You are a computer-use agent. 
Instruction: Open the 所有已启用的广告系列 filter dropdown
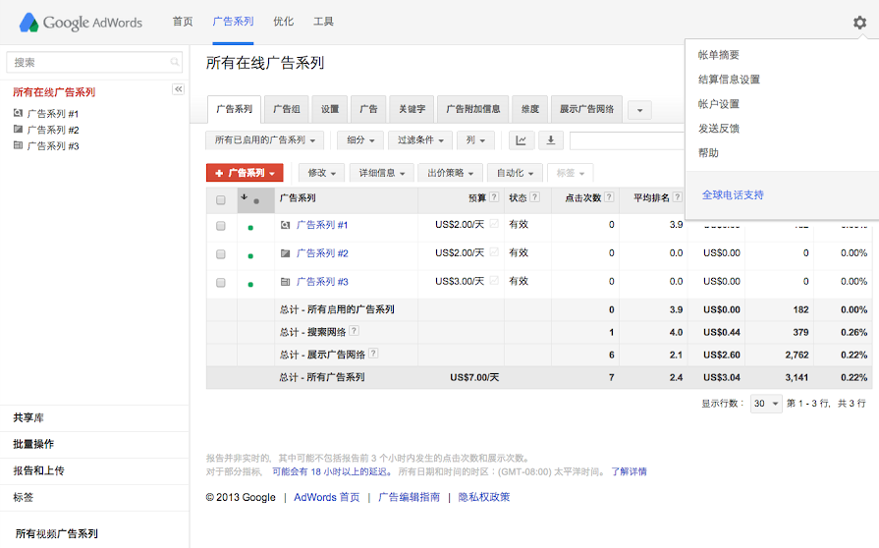coord(265,140)
